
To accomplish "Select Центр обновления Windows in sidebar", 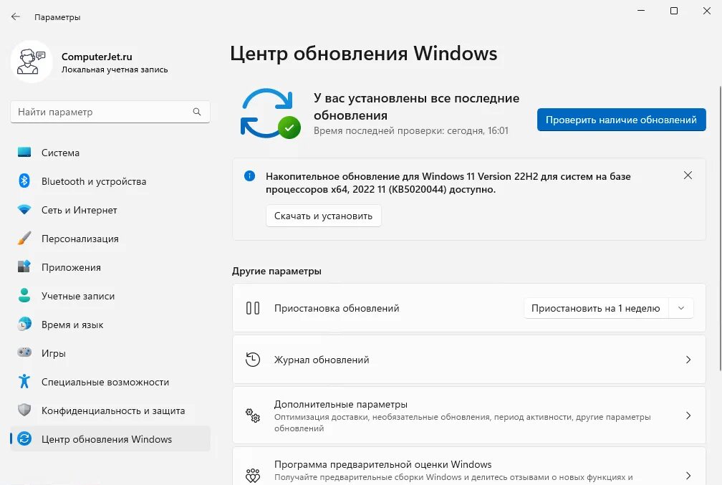I will (x=110, y=438).
